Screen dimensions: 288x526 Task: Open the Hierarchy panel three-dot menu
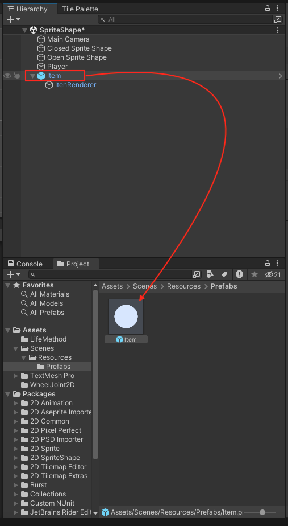(x=277, y=8)
